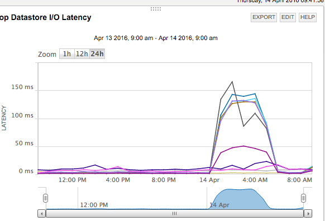
Task: Click the '8:00 PM' axis label
Action: 164,180
